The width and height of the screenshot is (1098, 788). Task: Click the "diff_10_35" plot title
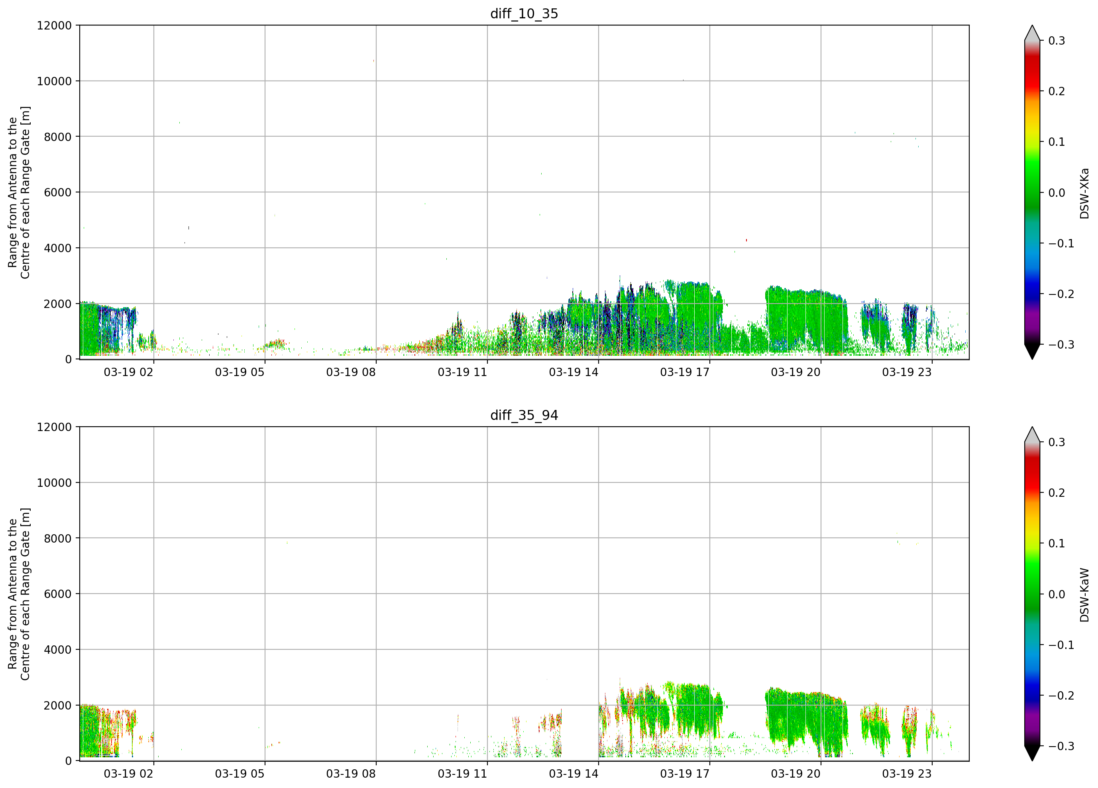click(524, 14)
